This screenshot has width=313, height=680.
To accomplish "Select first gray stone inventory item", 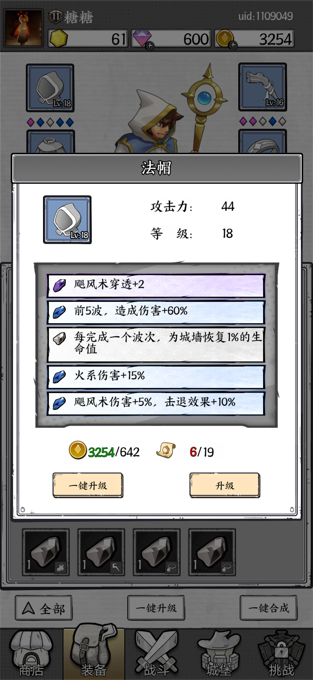I will [x=46, y=552].
